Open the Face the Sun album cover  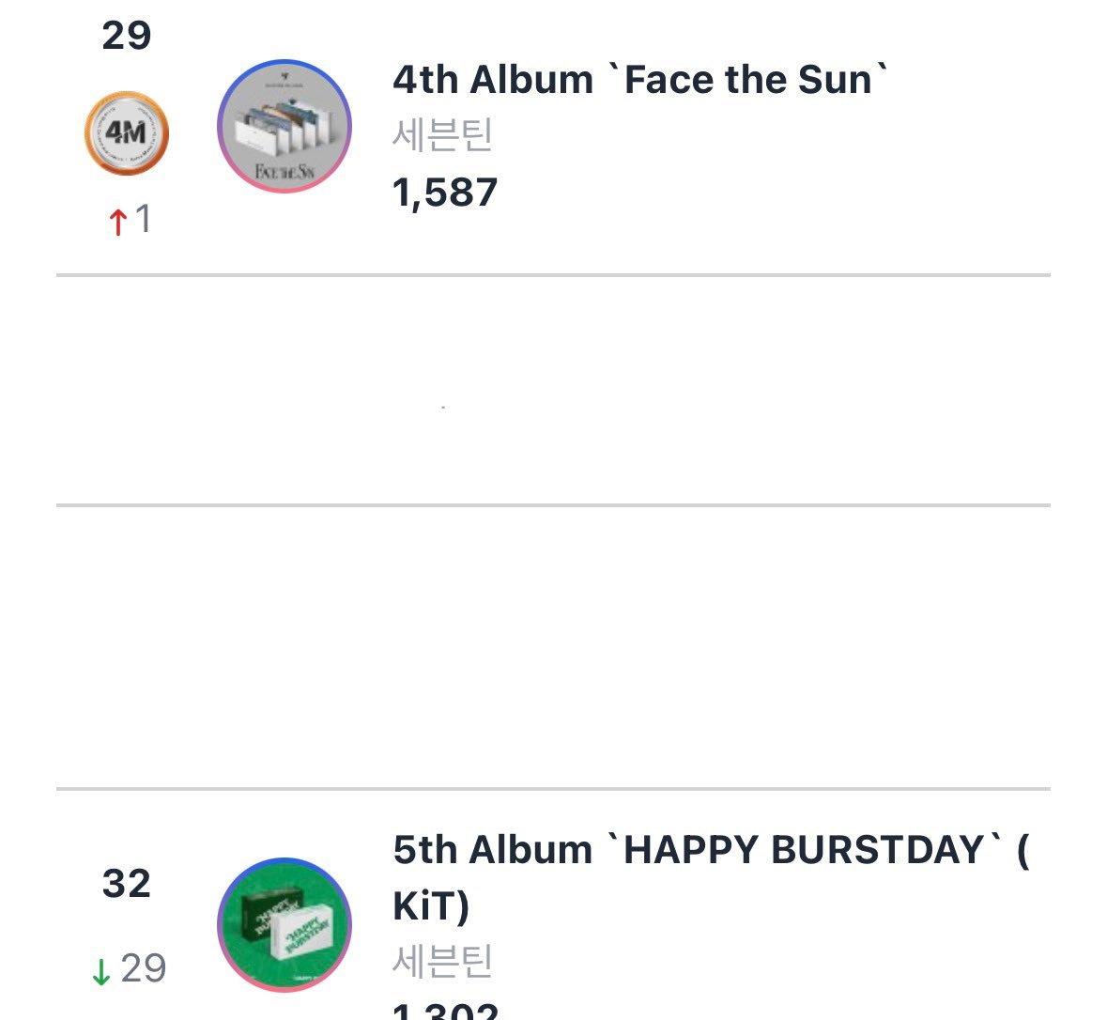click(284, 127)
